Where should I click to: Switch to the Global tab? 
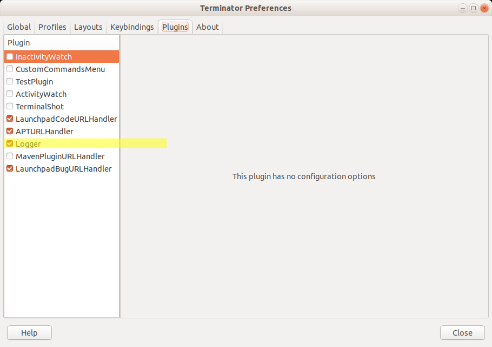pyautogui.click(x=19, y=27)
